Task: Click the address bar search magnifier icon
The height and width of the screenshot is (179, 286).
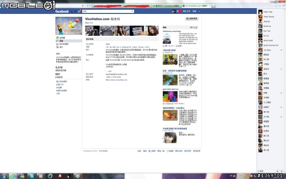Action: pos(83,6)
